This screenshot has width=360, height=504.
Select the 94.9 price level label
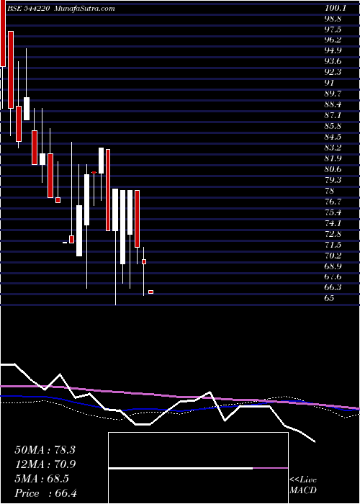333,50
